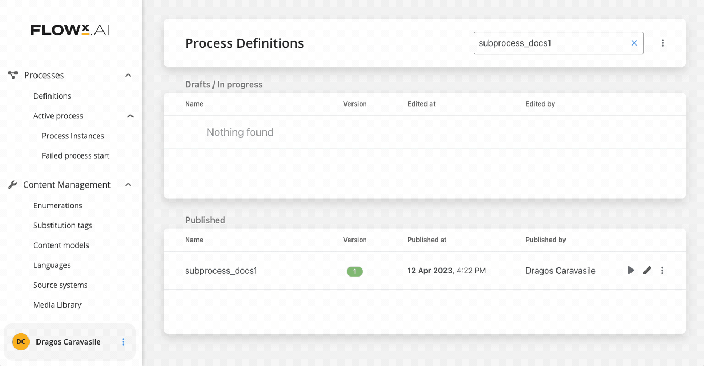Click the Content Management wrench icon
704x366 pixels.
[12, 185]
